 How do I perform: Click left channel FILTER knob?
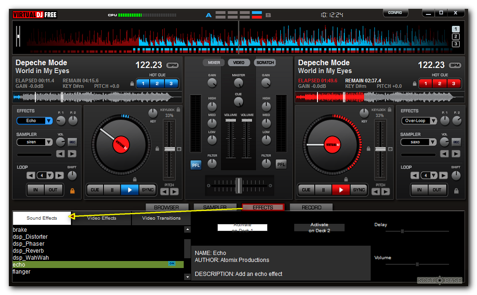click(212, 164)
